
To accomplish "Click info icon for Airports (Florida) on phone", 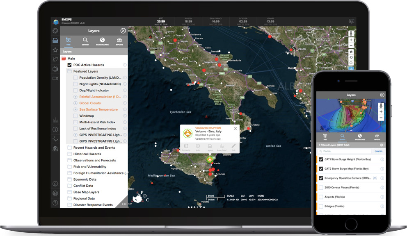I will pyautogui.click(x=382, y=197).
